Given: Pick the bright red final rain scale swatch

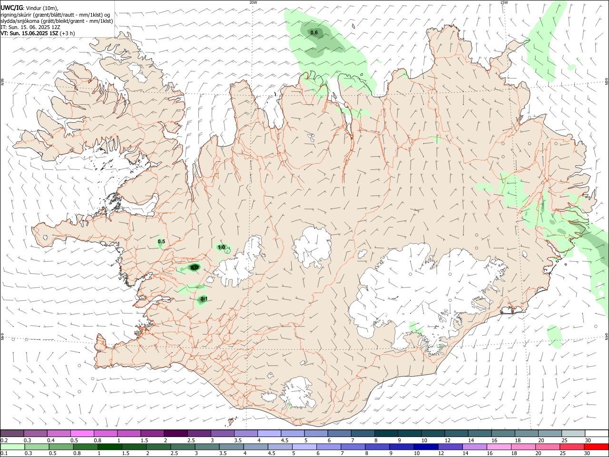Looking at the screenshot, I should (596, 447).
